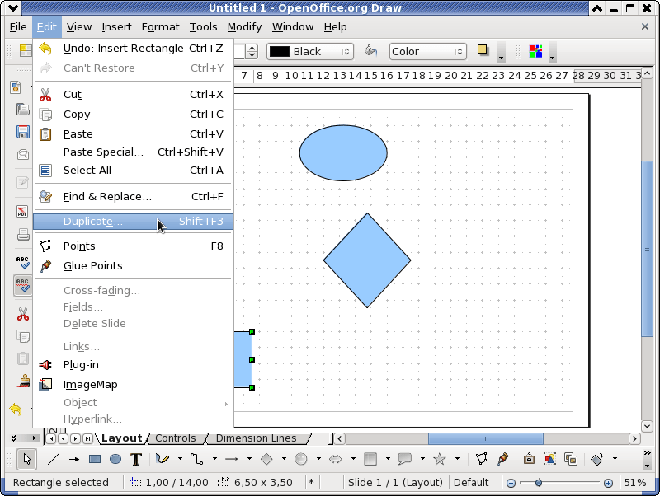Click the Print file icon
The image size is (660, 496).
click(23, 234)
